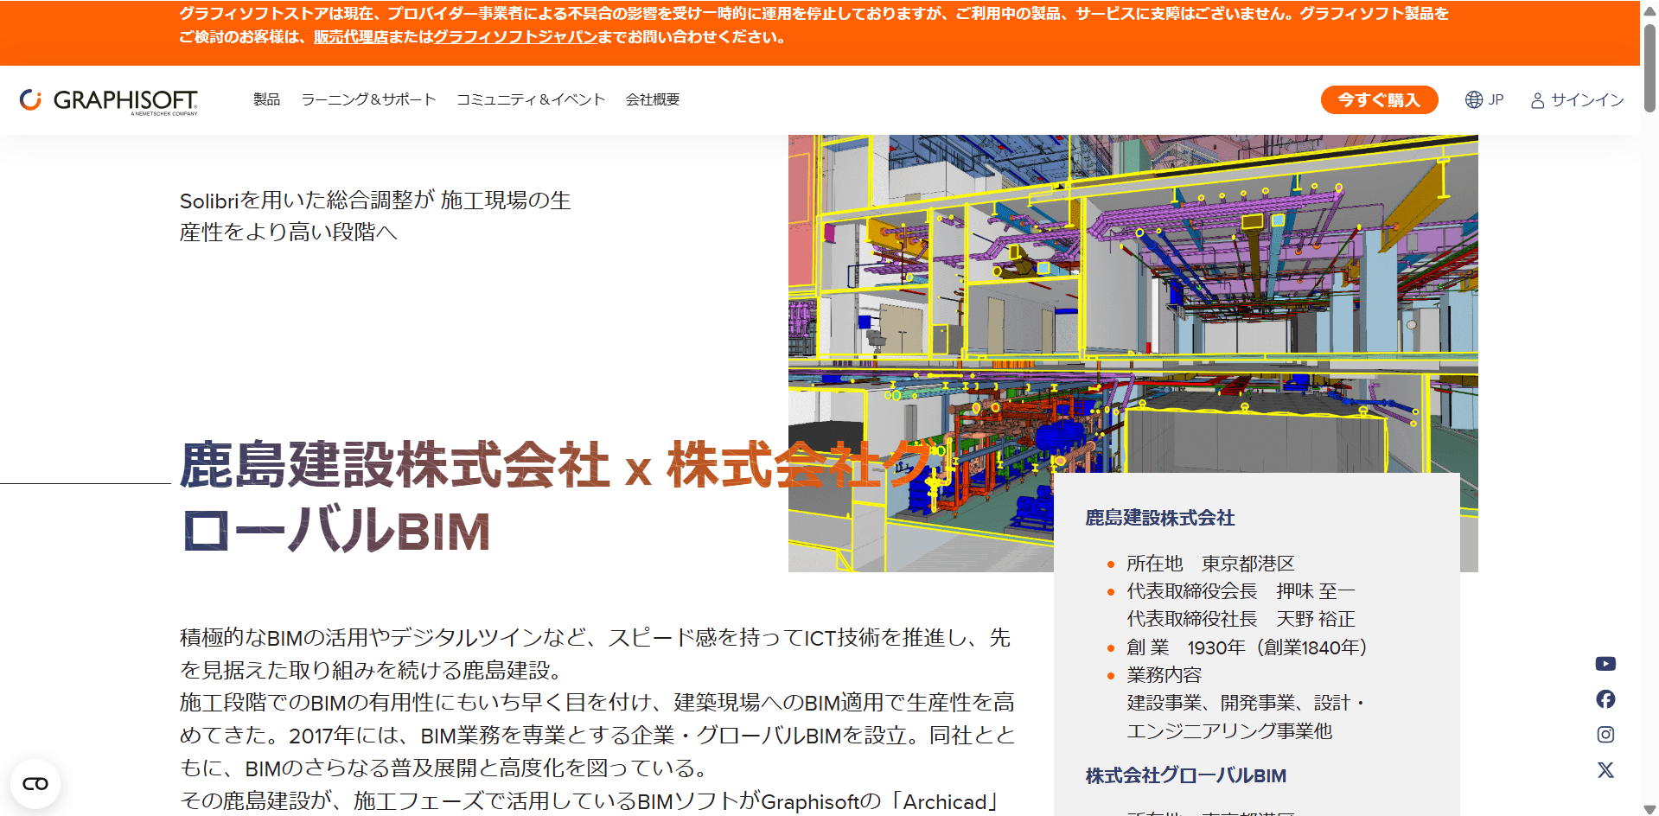Click the page vertical scrollbar
The width and height of the screenshot is (1659, 816).
pyautogui.click(x=1649, y=408)
